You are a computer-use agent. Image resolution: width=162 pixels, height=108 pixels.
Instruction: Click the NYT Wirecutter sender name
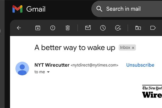point(52,65)
